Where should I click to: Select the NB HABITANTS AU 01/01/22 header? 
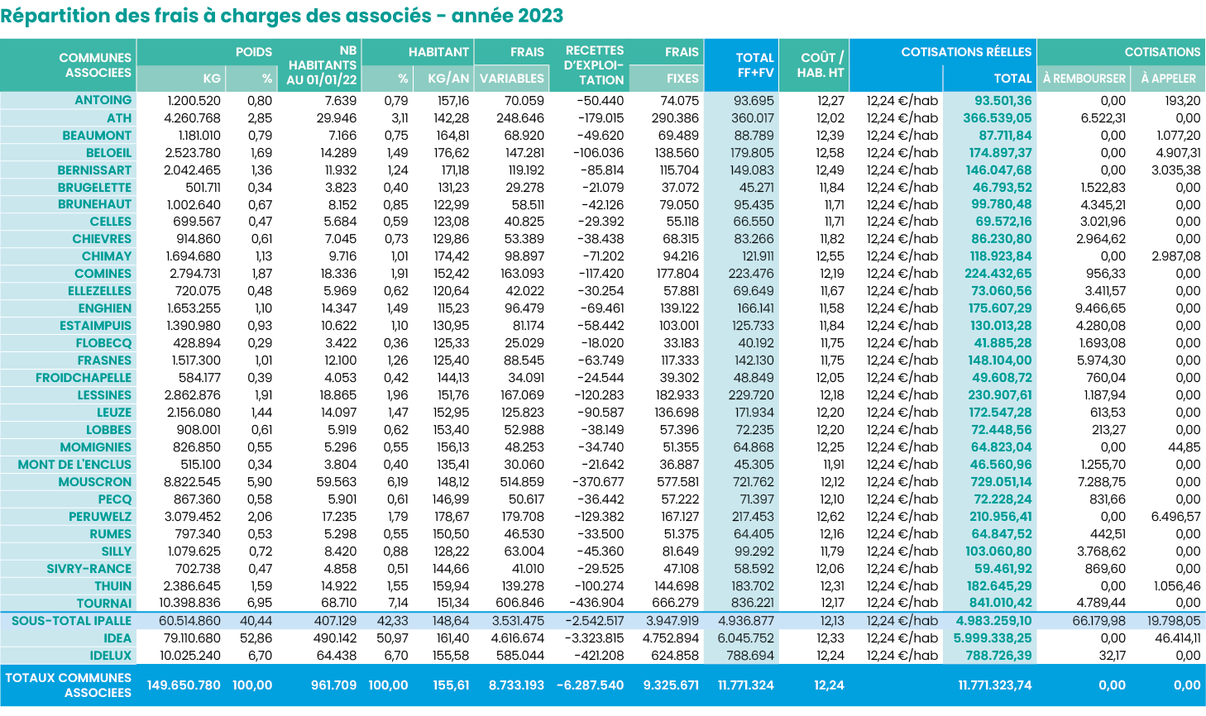(x=322, y=65)
